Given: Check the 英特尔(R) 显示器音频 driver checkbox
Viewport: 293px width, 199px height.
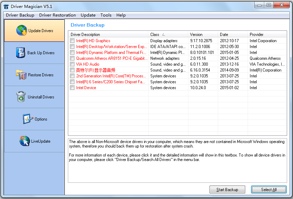Looking at the screenshot, I should click(72, 70).
